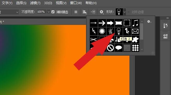Select the banner rectangle shape
This screenshot has width=171, height=95.
119,23
